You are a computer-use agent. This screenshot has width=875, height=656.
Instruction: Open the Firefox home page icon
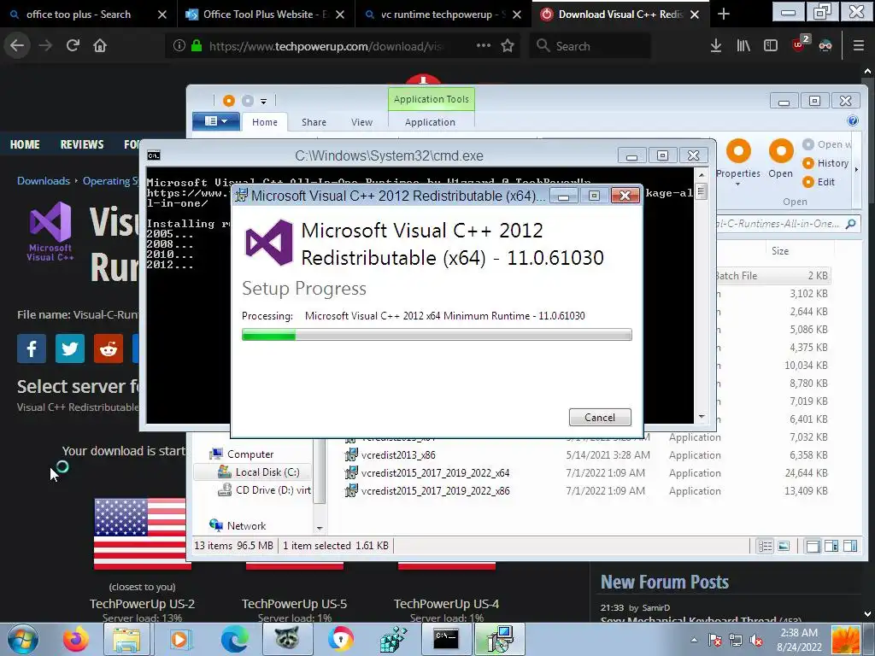[100, 45]
